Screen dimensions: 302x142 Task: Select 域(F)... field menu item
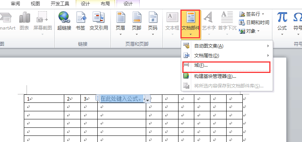click(x=227, y=66)
